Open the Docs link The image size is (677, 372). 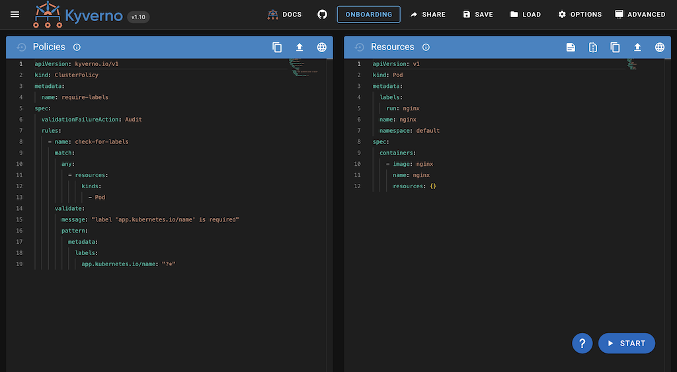coord(284,14)
